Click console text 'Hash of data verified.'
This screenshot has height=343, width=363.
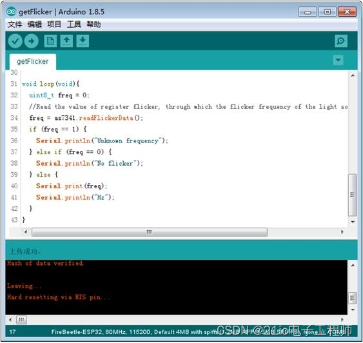click(46, 264)
